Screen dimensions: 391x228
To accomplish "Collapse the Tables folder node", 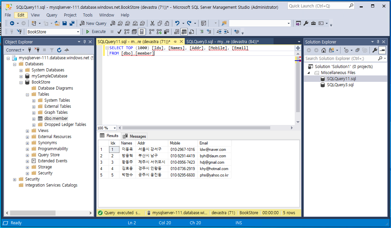I will click(x=28, y=95).
